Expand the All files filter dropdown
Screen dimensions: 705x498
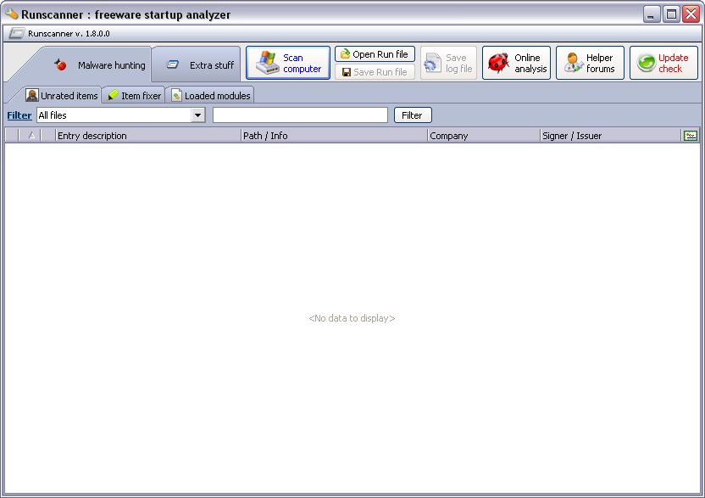pyautogui.click(x=197, y=115)
